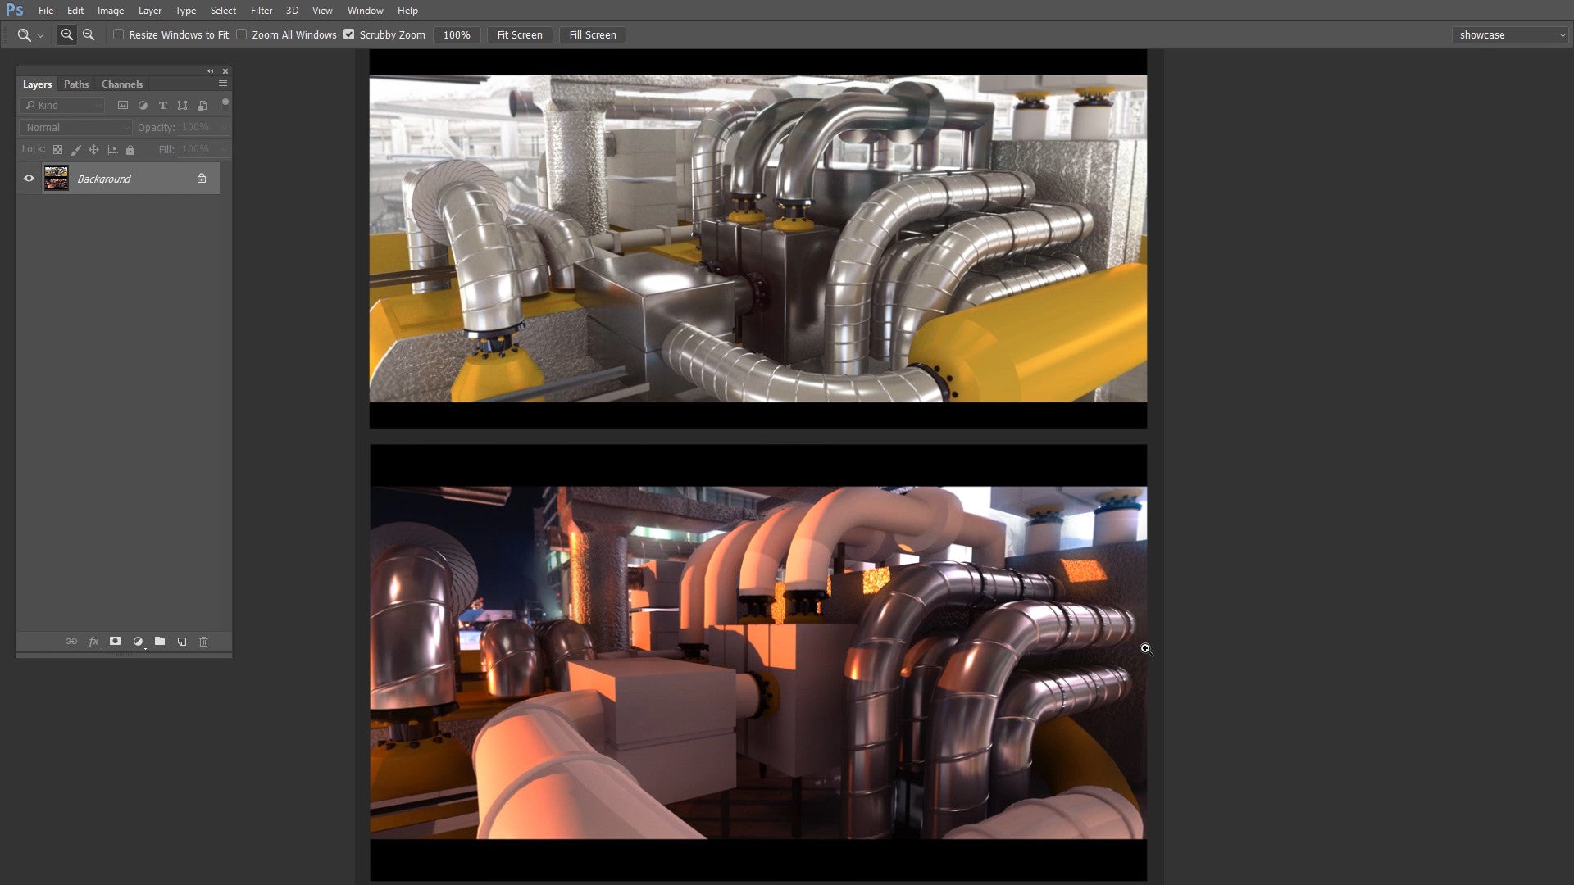Open the Kind filter dropdown
This screenshot has height=885, width=1574.
[x=61, y=105]
